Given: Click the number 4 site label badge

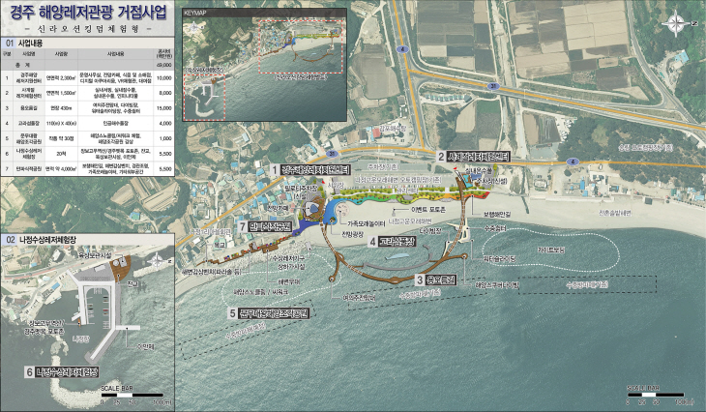Looking at the screenshot, I should [372, 242].
